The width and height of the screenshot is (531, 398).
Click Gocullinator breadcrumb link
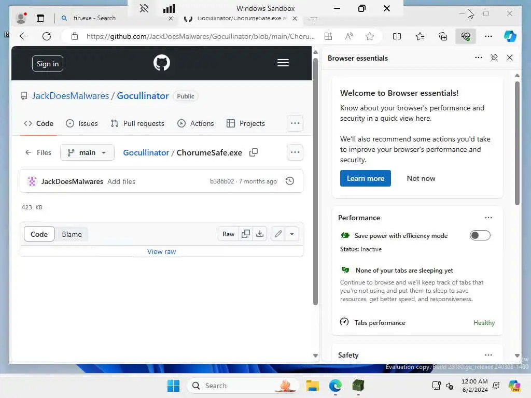pyautogui.click(x=146, y=153)
